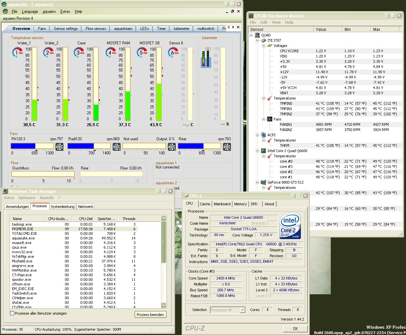Click the MOSFET RAM gauge icon numbered 4

(x=111, y=52)
